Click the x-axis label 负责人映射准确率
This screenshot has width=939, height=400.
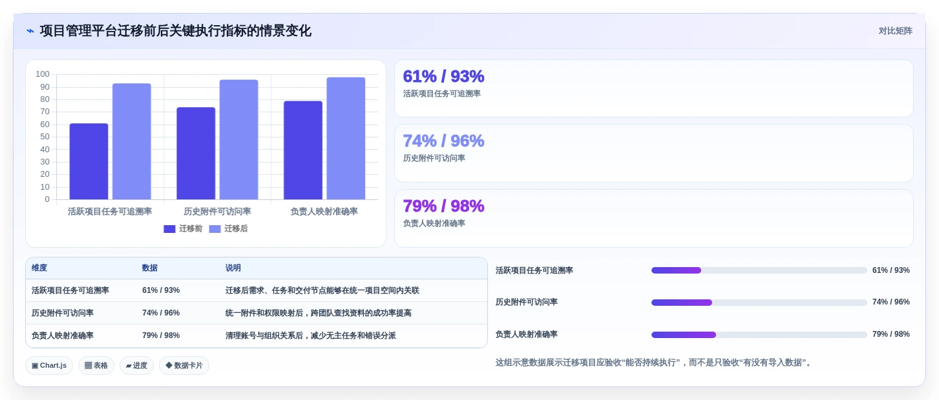tap(324, 212)
